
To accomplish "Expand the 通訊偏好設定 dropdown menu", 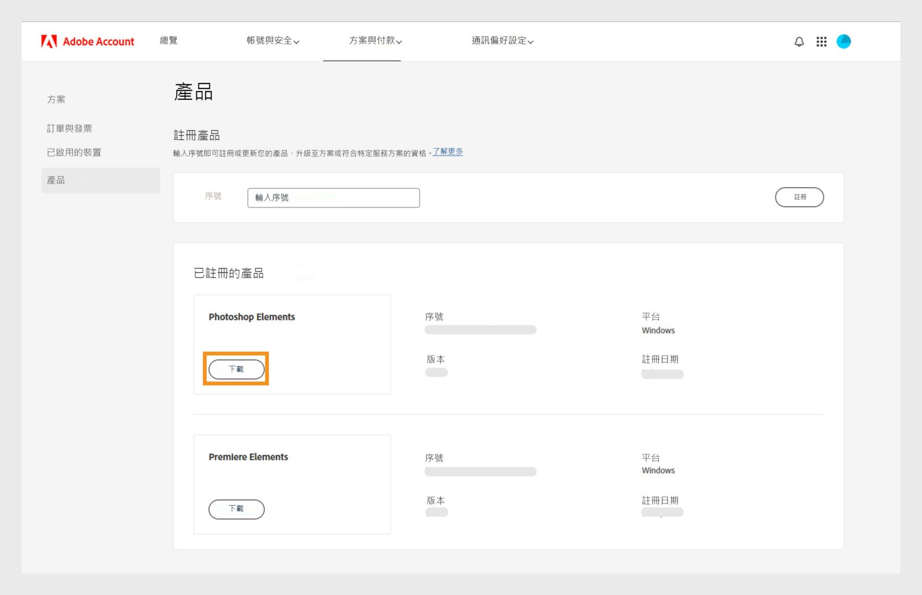I will (x=502, y=41).
